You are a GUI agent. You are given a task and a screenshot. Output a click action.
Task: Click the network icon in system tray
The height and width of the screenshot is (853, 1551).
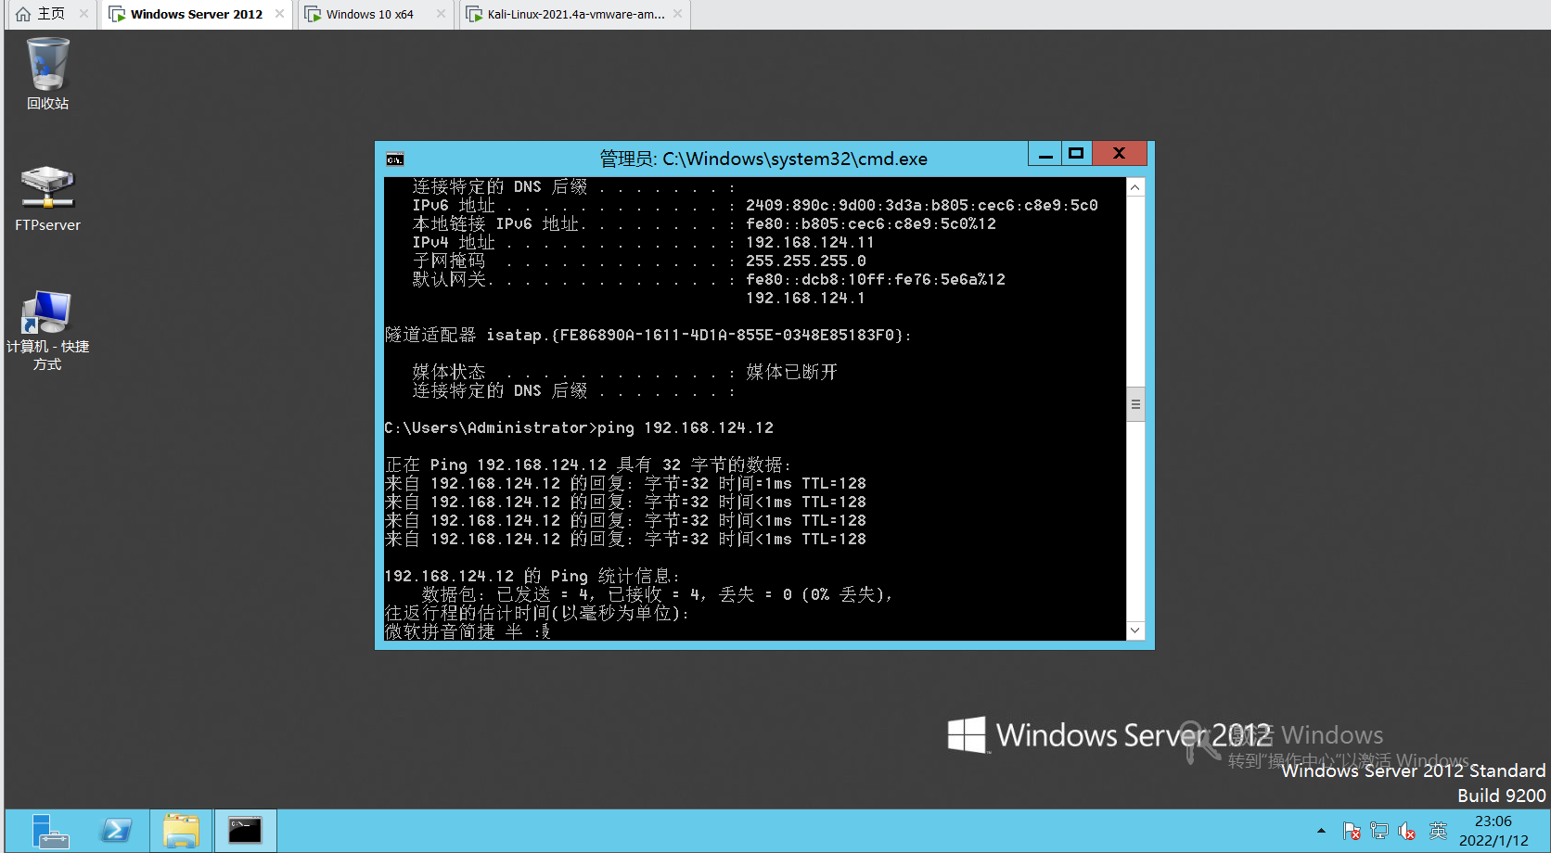[x=1379, y=831]
